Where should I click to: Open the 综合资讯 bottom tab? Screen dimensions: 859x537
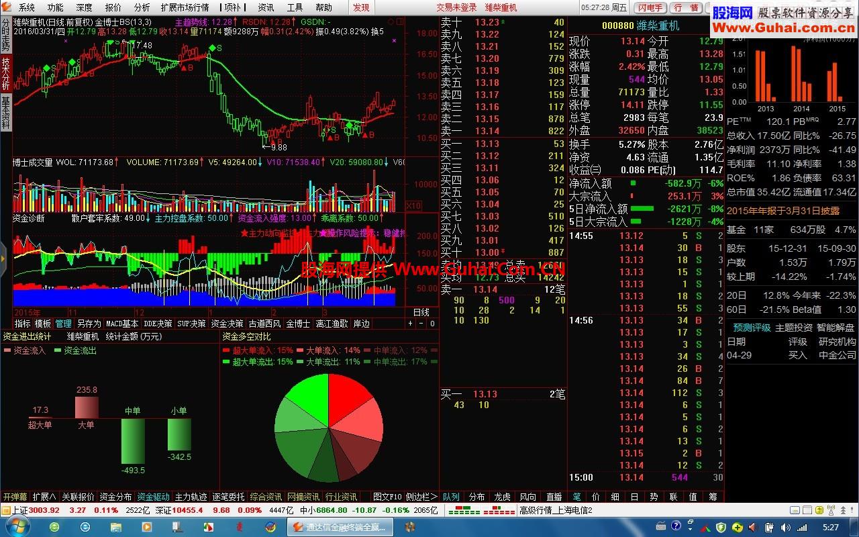[266, 497]
